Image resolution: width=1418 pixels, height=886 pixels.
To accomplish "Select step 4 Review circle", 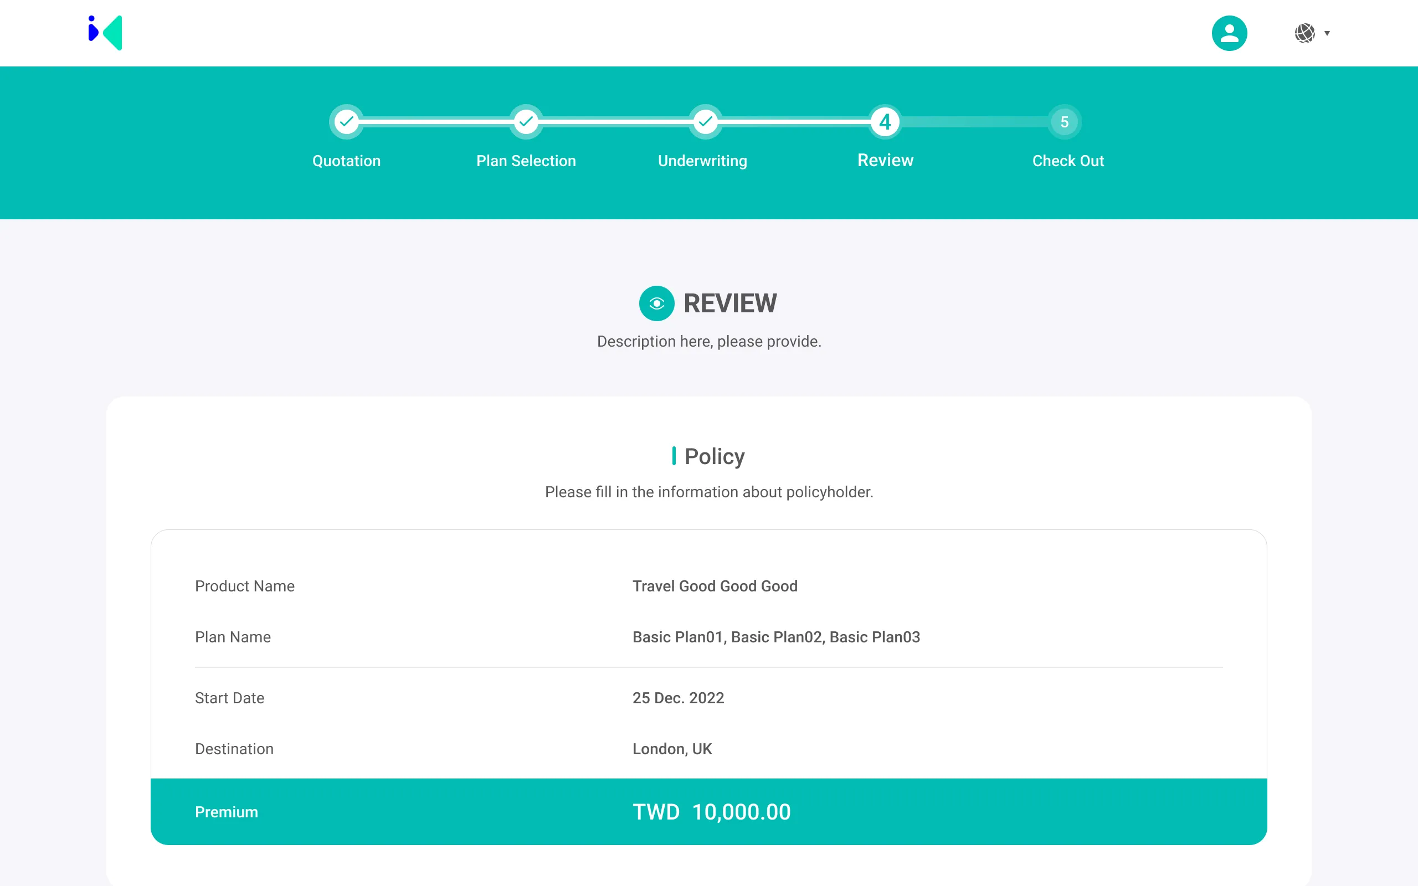I will [885, 122].
